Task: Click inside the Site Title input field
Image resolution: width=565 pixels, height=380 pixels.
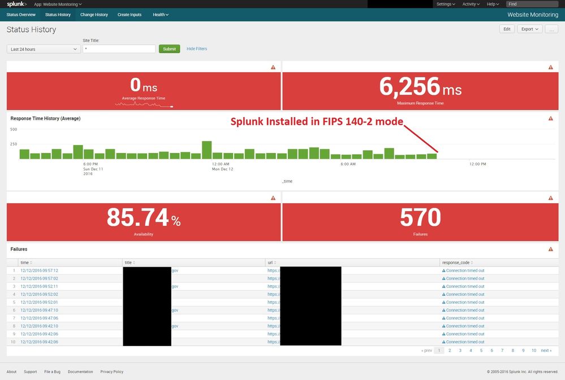Action: click(119, 49)
